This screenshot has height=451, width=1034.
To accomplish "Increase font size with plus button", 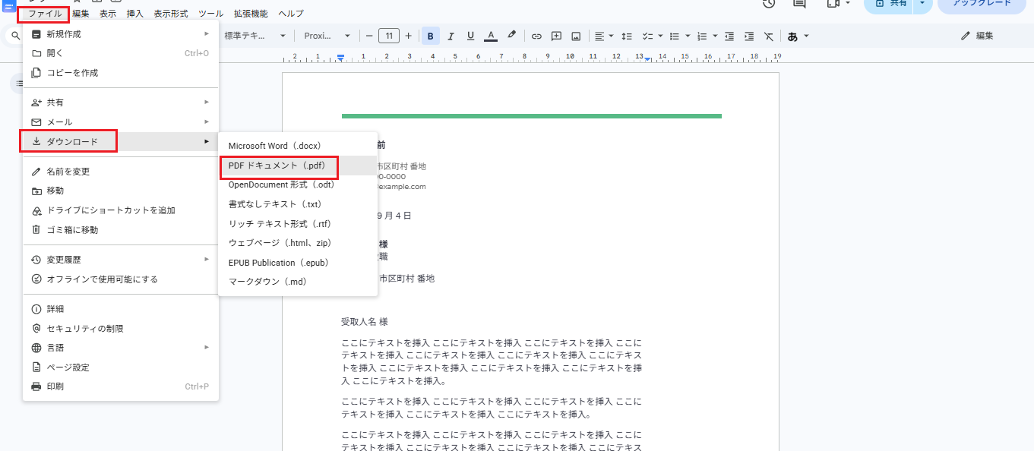I will point(408,36).
